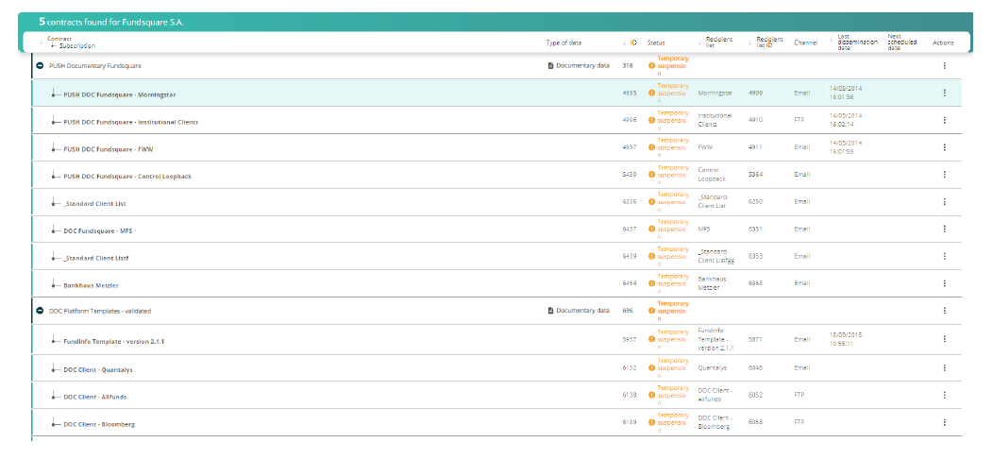The width and height of the screenshot is (993, 459).
Task: Open actions menu for Morningstar subscription
Action: (943, 93)
